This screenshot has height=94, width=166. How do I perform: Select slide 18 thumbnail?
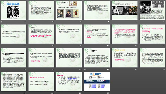pyautogui.click(x=152, y=58)
